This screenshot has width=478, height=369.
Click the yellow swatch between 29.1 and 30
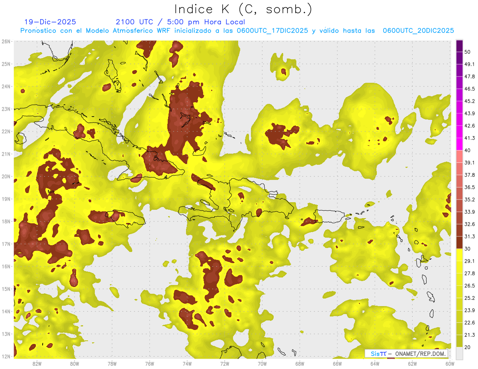(459, 255)
